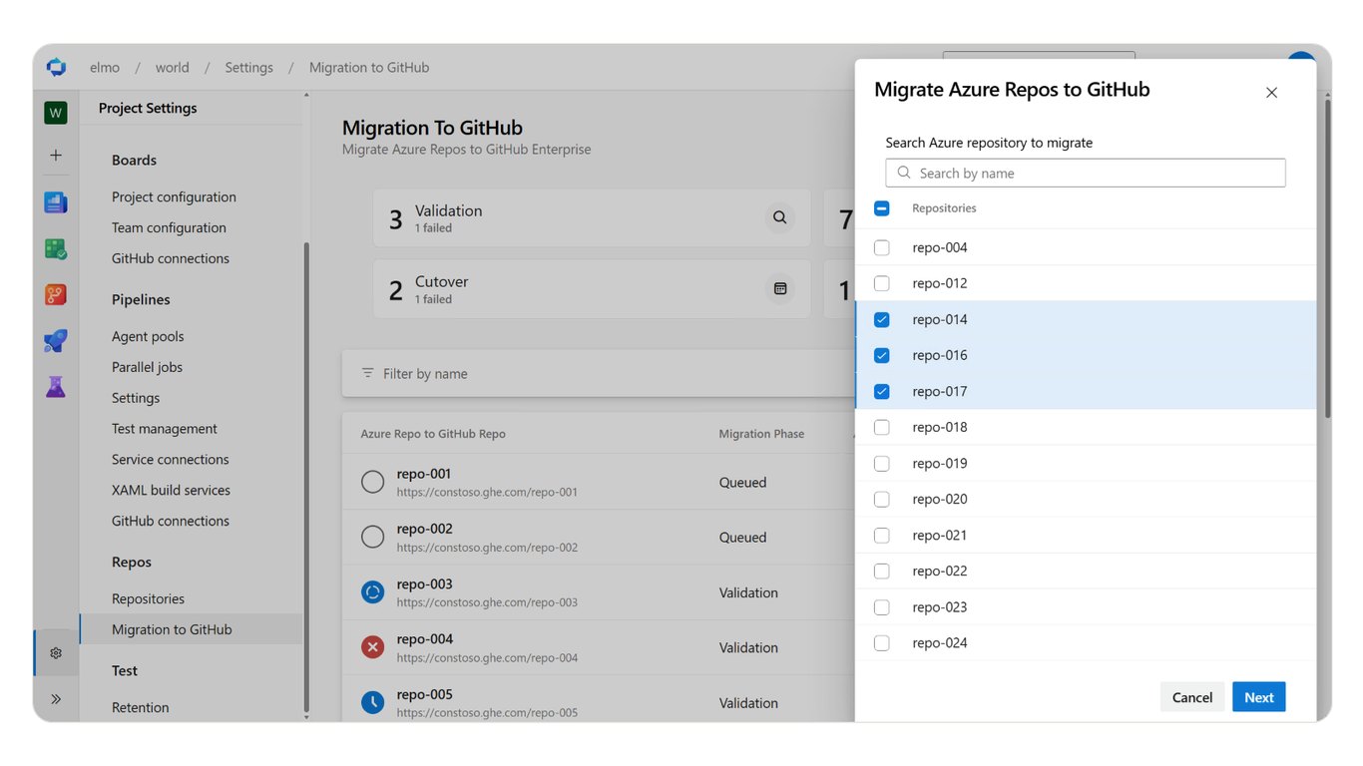Open Azure Repos icon in left rail
The width and height of the screenshot is (1363, 766).
coord(56,294)
